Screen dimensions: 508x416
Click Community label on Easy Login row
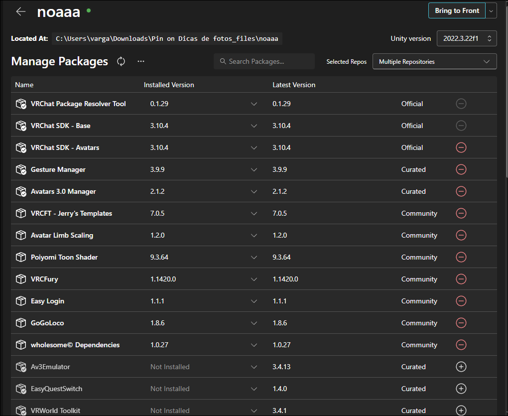419,301
